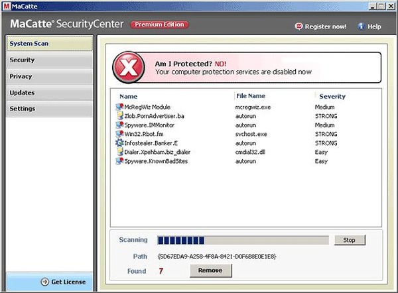Click the svchost.exe file name
The height and width of the screenshot is (293, 398).
(x=251, y=134)
